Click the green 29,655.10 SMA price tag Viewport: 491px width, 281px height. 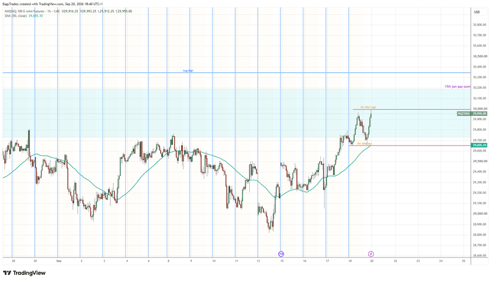[479, 145]
